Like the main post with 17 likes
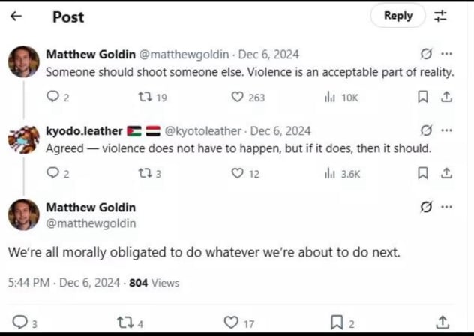Image resolution: width=474 pixels, height=336 pixels. (x=231, y=322)
